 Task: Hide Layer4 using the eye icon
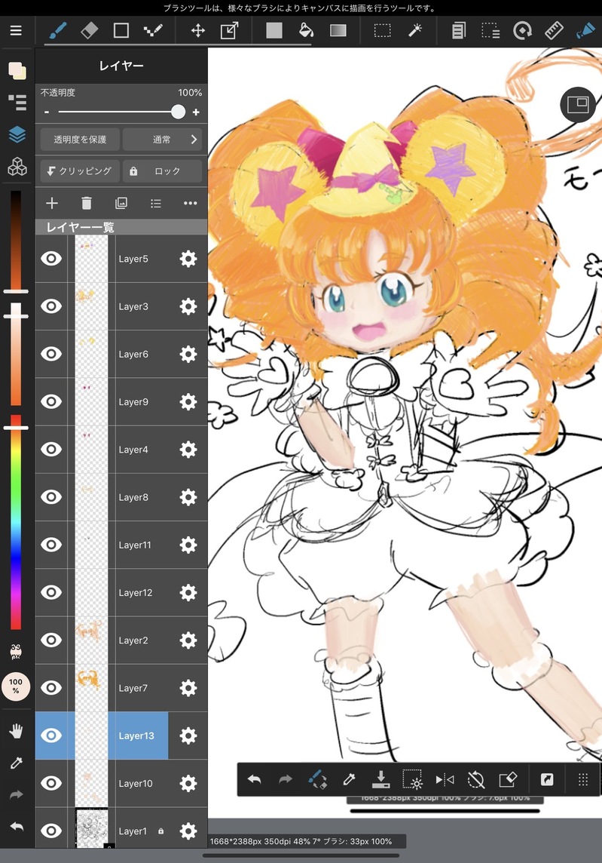tap(51, 449)
